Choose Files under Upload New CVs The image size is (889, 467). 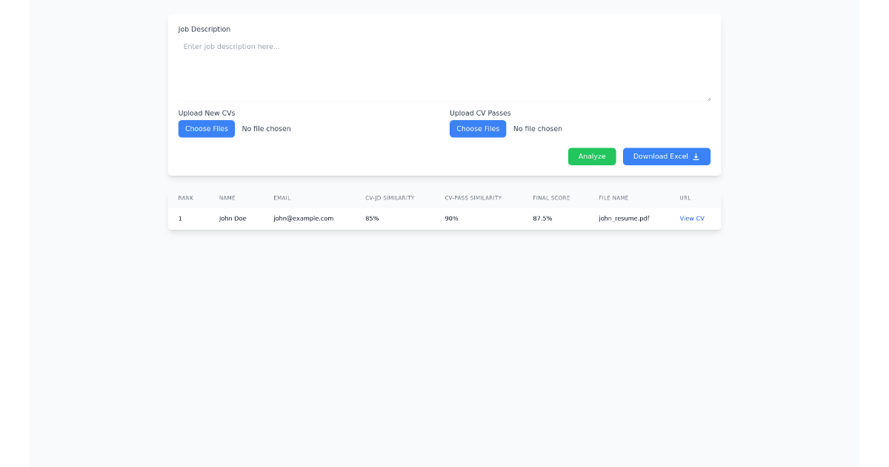[206, 128]
